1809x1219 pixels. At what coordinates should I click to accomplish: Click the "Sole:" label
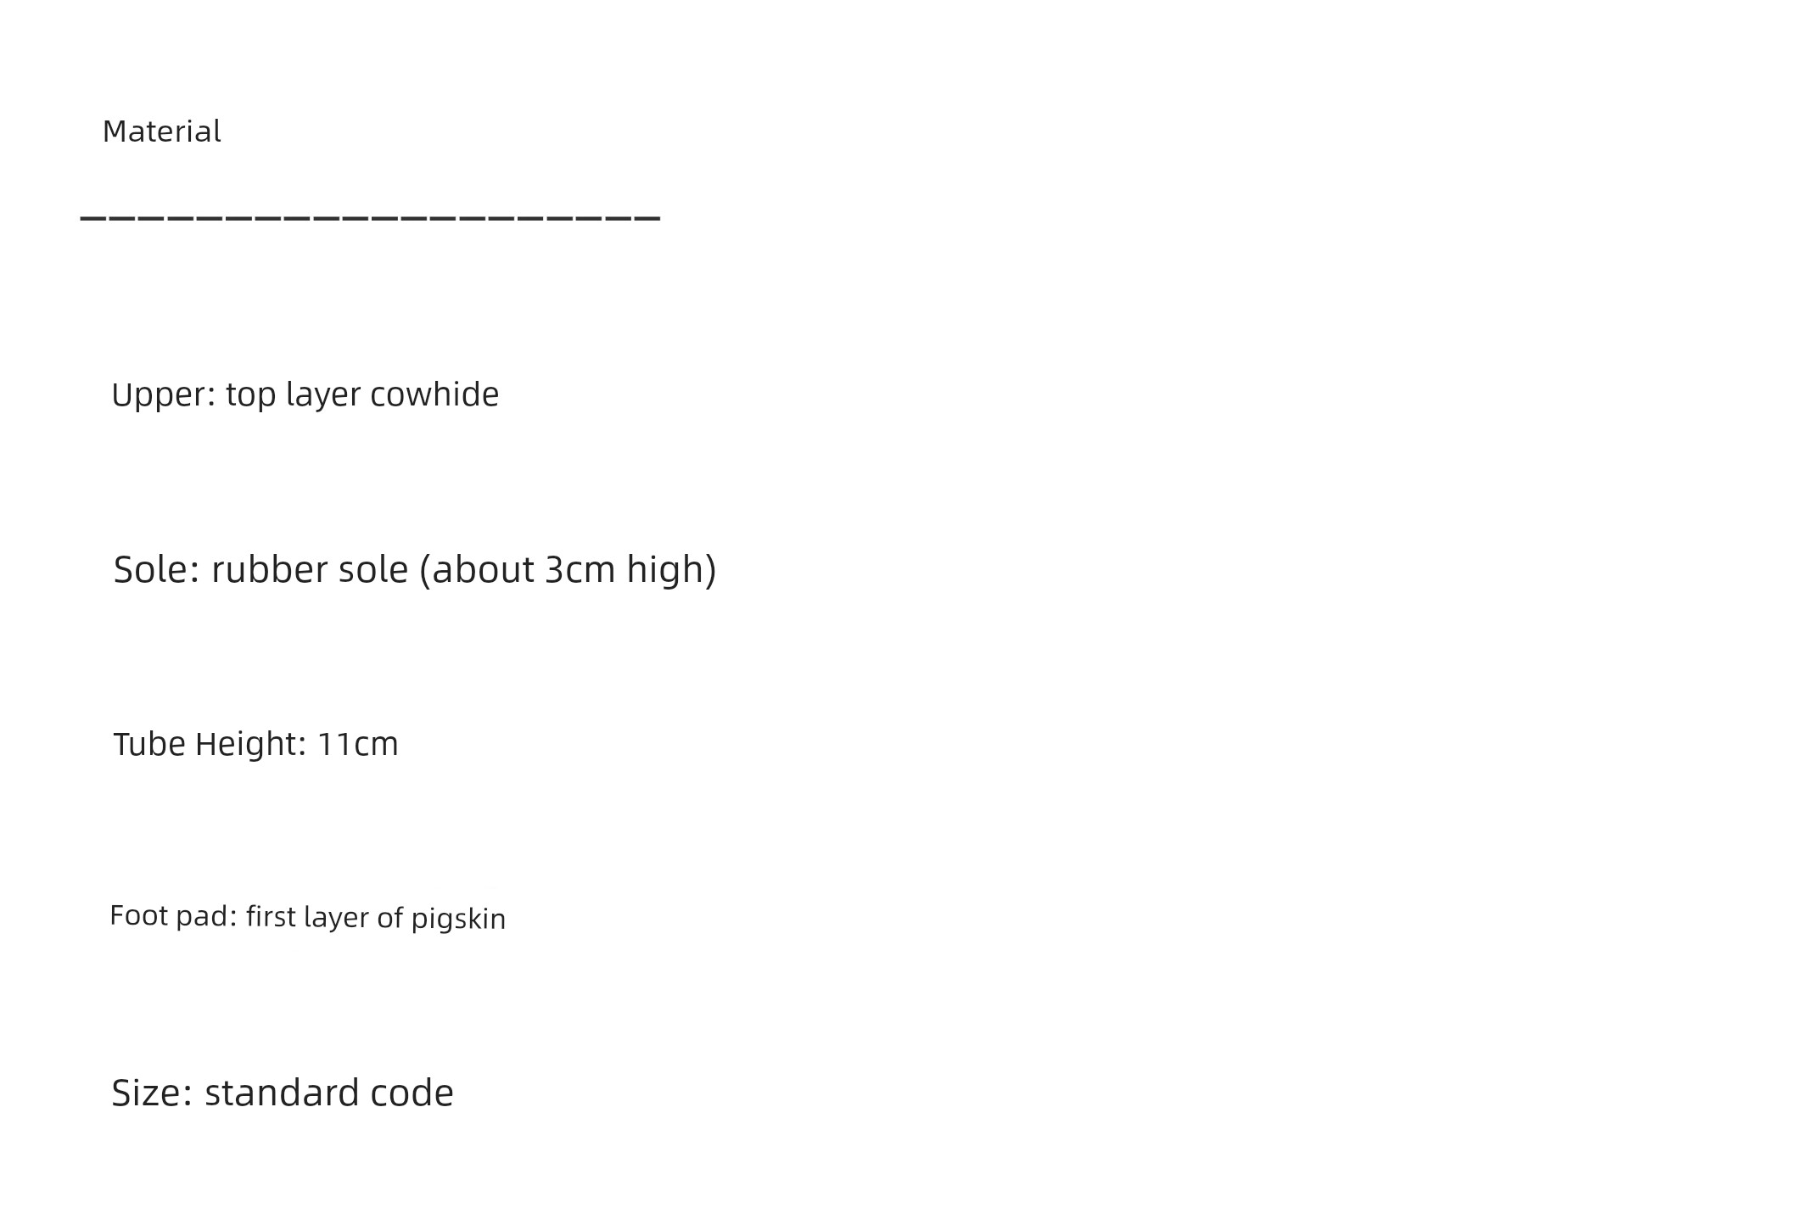point(157,569)
